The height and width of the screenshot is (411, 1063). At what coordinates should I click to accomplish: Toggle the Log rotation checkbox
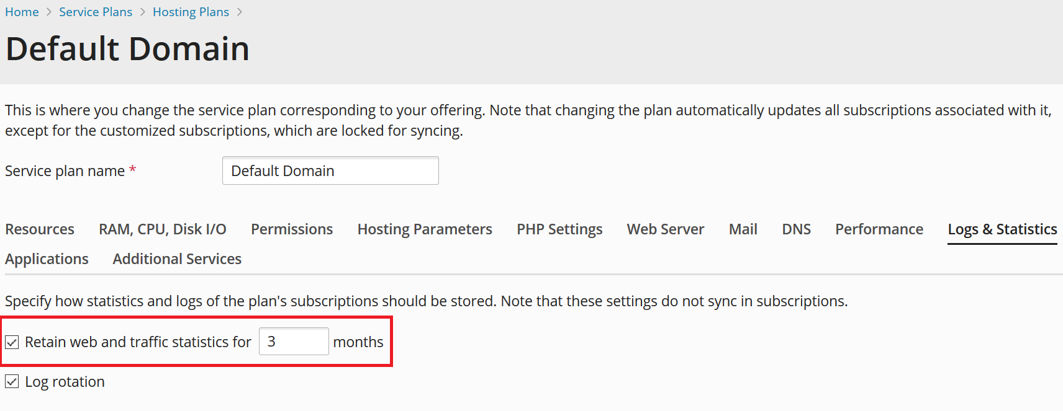tap(12, 382)
